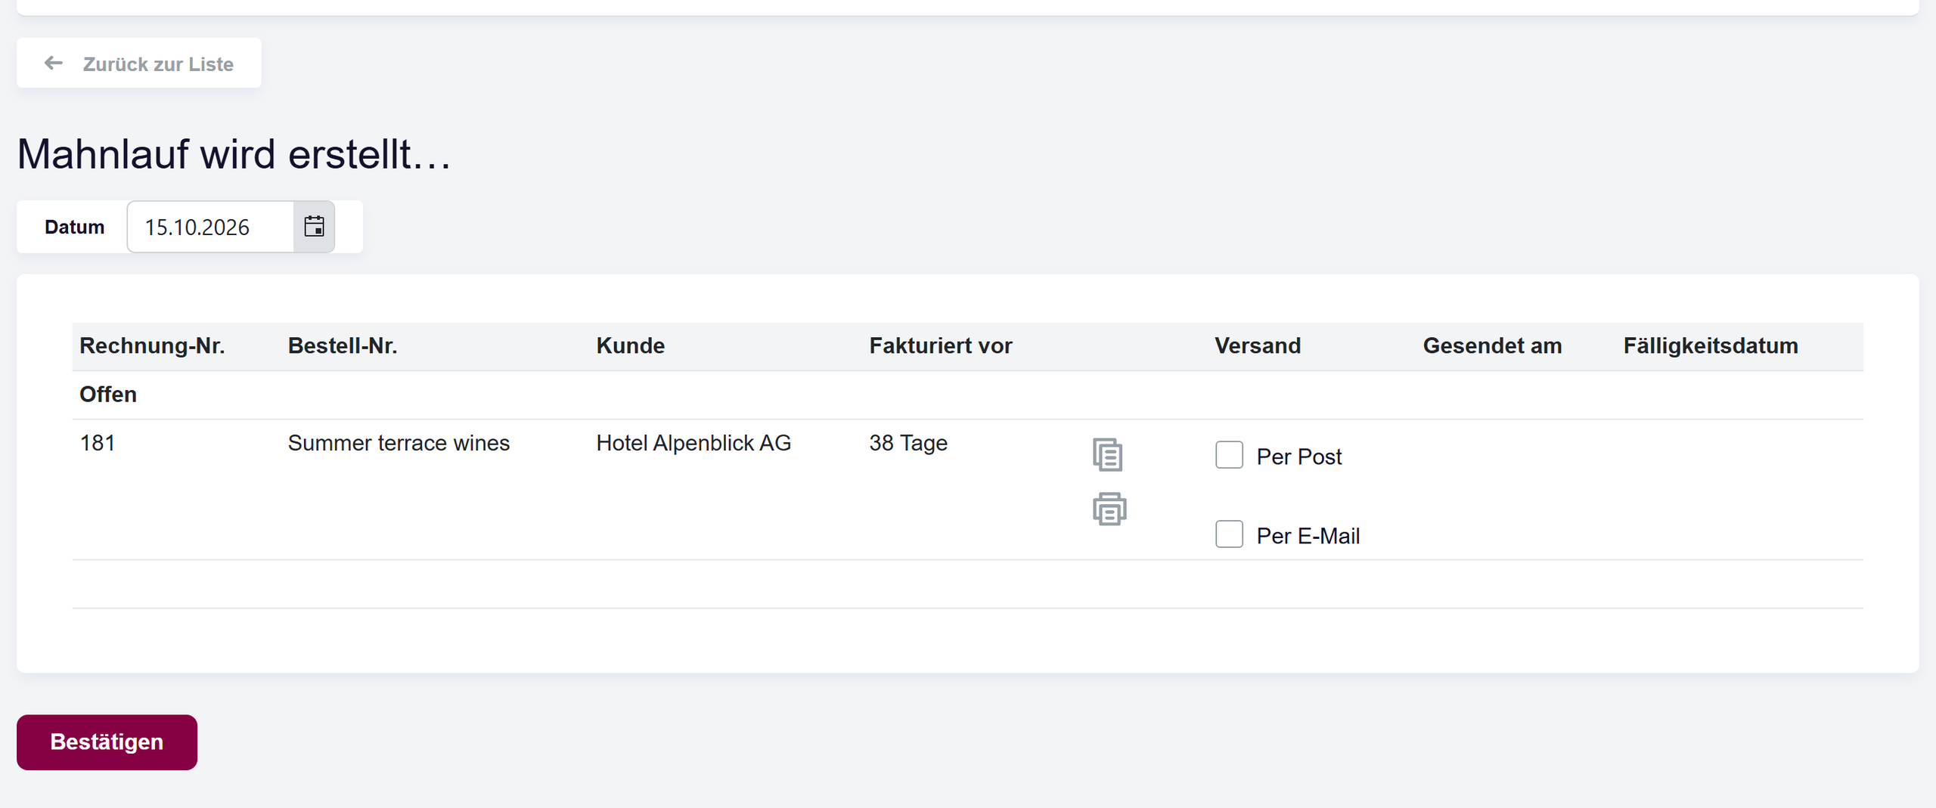Click the Rechnung-Nr. column header
Viewport: 1936px width, 808px height.
click(x=152, y=346)
